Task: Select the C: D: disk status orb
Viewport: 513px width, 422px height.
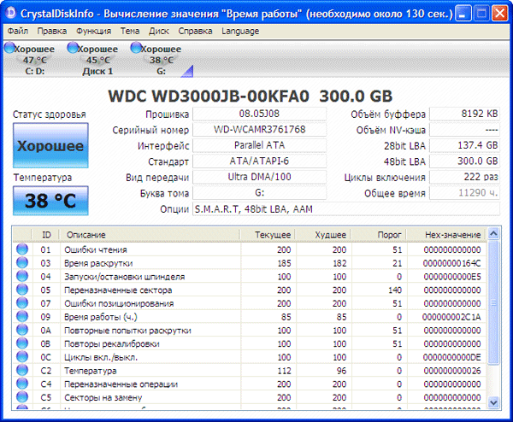Action: coord(9,48)
